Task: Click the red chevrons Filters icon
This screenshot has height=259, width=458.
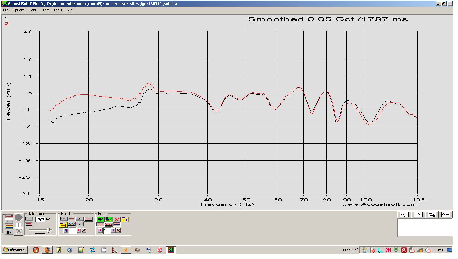Action: pyautogui.click(x=100, y=224)
